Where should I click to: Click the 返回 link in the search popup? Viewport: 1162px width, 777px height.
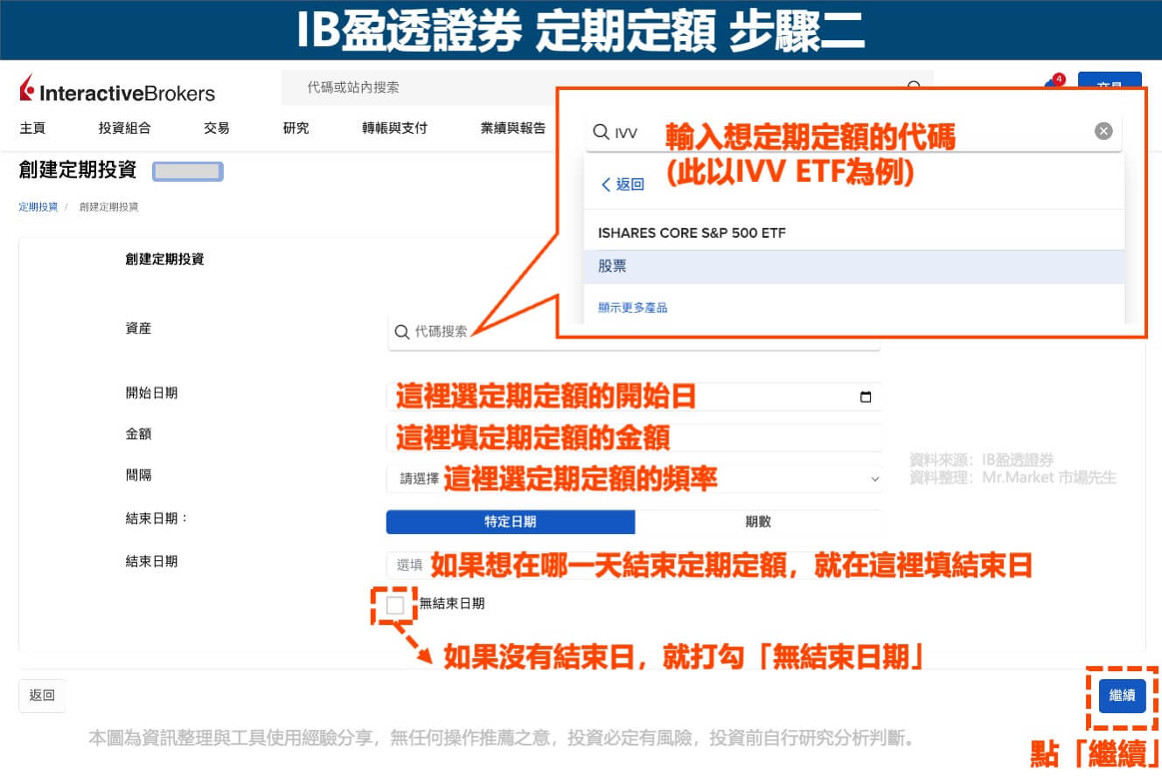(x=623, y=184)
